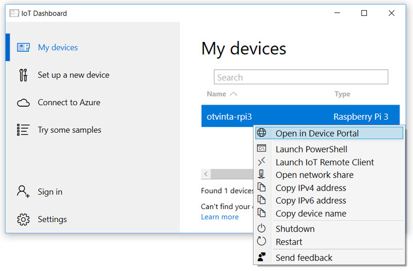413x271 pixels.
Task: Choose Copy IPv4 address
Action: (329, 188)
